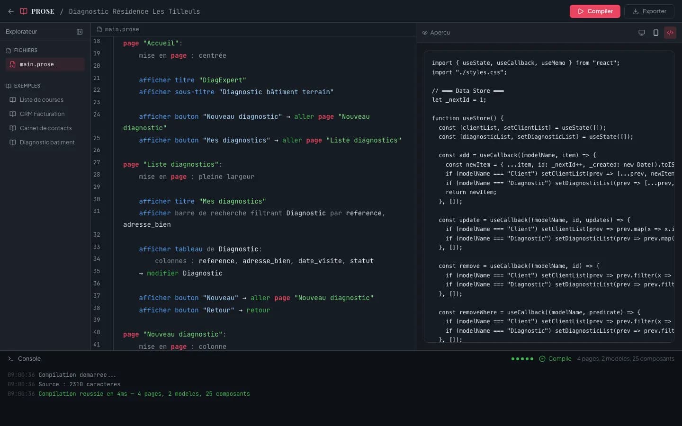
Task: Click '4 pages, 2 modeles, 25 composants' status
Action: (626, 359)
